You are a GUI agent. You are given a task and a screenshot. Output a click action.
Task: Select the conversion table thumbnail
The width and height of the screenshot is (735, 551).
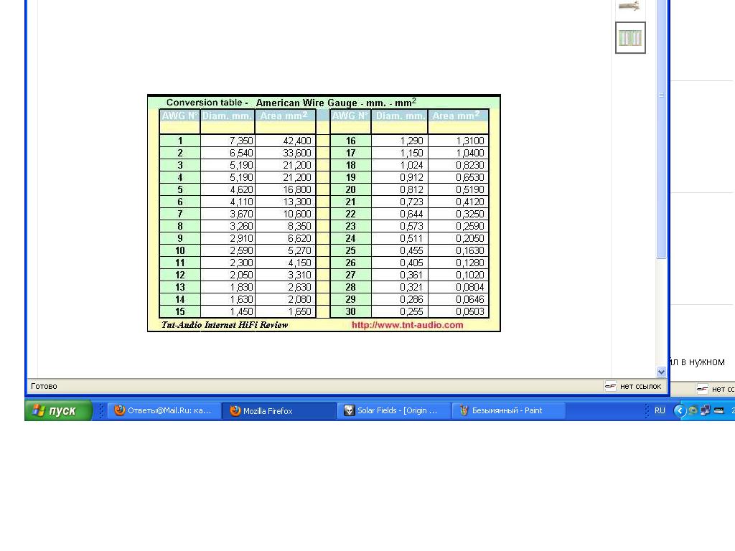point(630,38)
